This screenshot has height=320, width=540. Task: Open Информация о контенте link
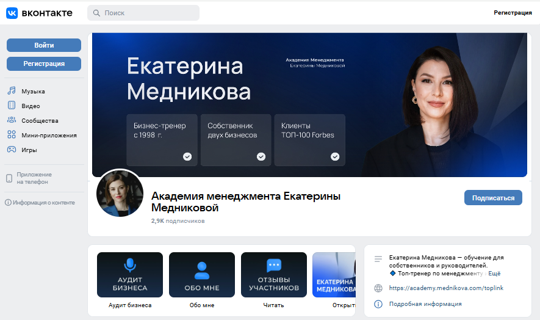(x=44, y=203)
